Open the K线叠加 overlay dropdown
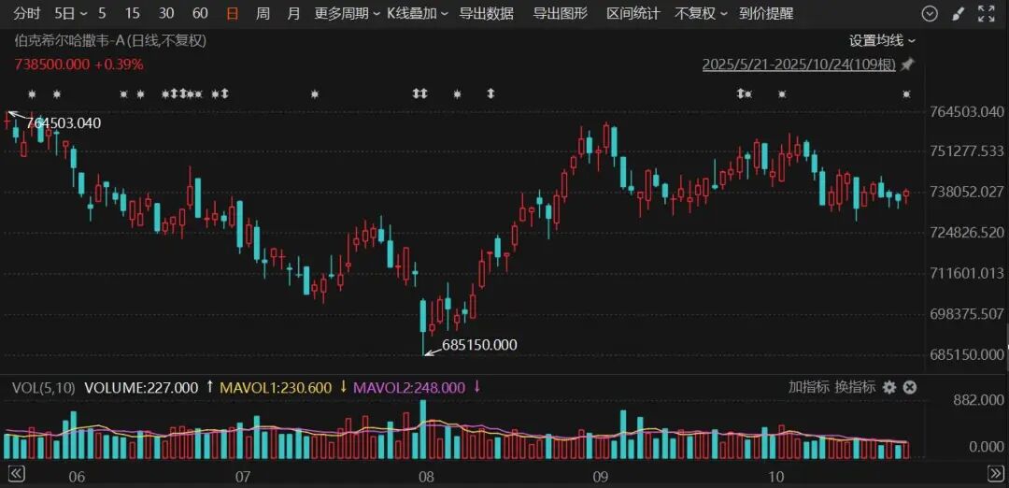Viewport: 1009px width, 488px height. click(x=417, y=14)
